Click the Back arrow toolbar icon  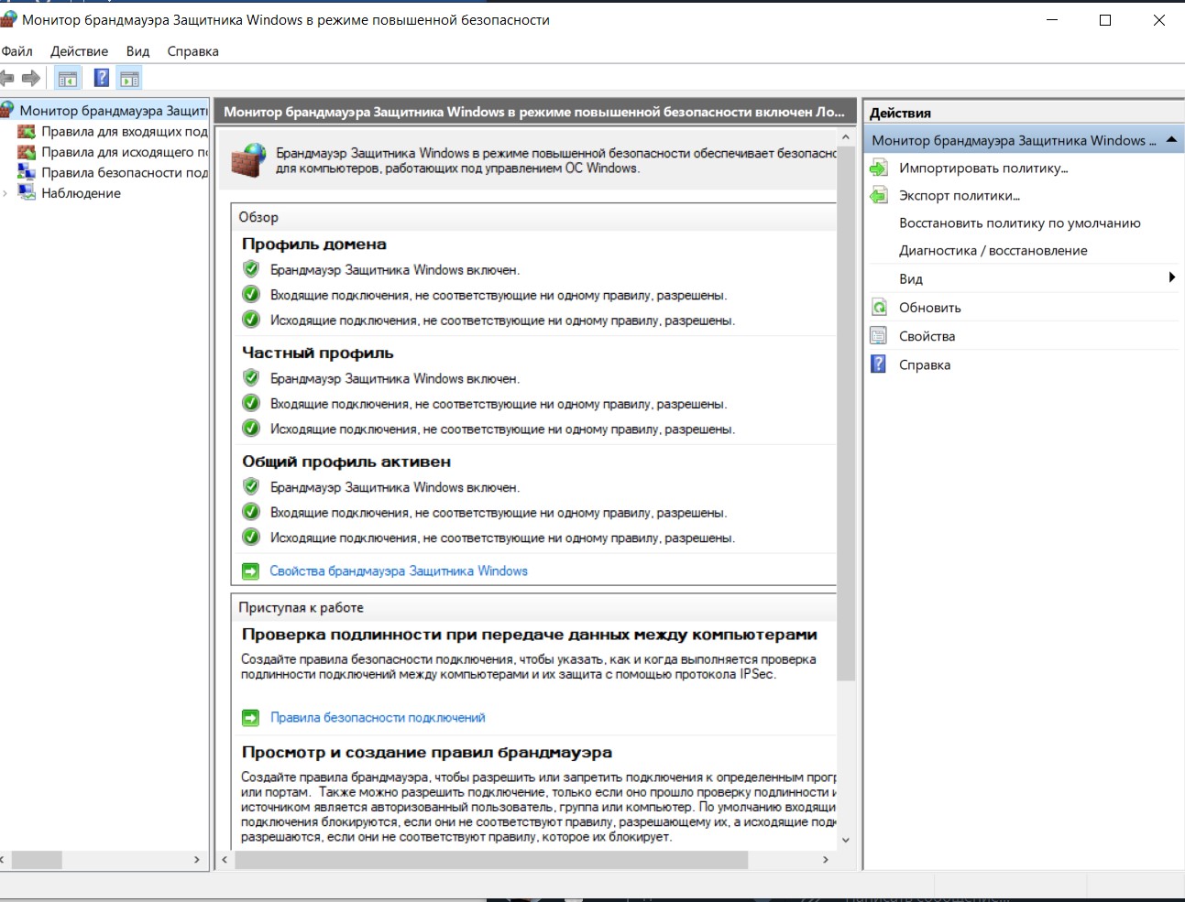(x=6, y=79)
